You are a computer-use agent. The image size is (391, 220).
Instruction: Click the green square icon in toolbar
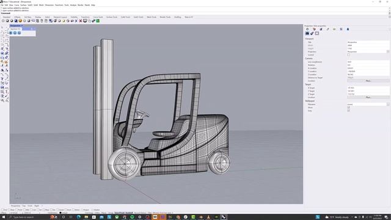98,21
